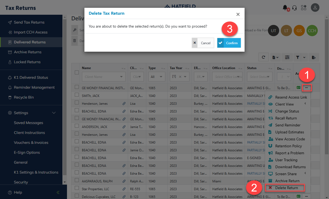329x199 pixels.
Task: Click the orange GS user badge
Action: (299, 31)
